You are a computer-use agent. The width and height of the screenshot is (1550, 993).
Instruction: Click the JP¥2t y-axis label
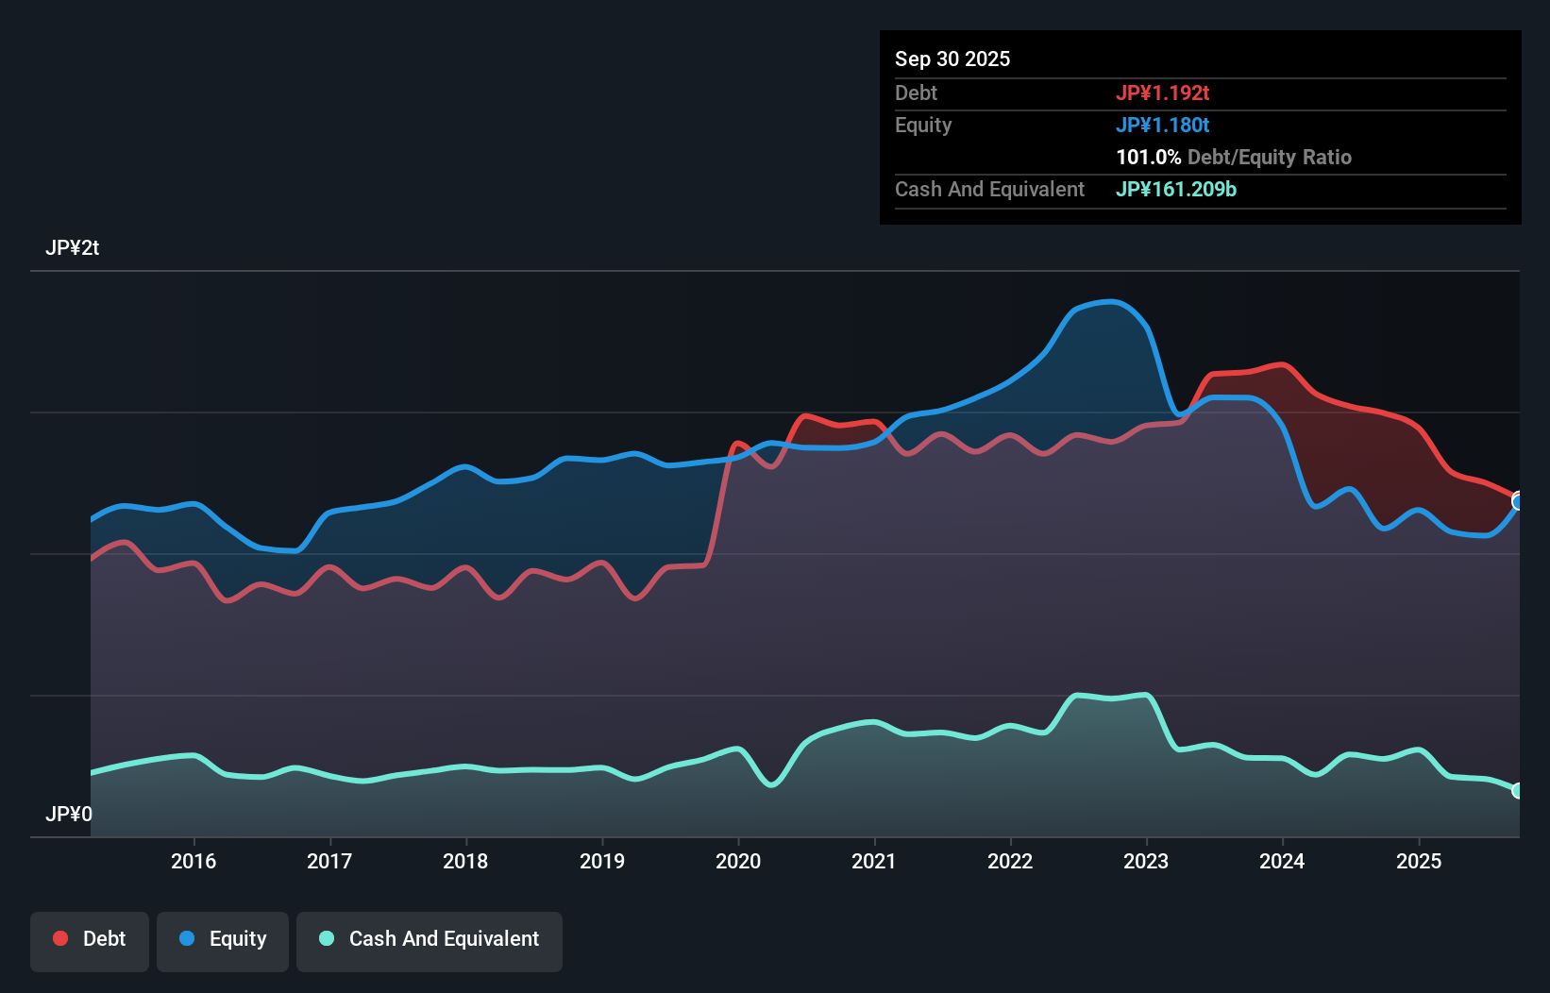coord(72,248)
